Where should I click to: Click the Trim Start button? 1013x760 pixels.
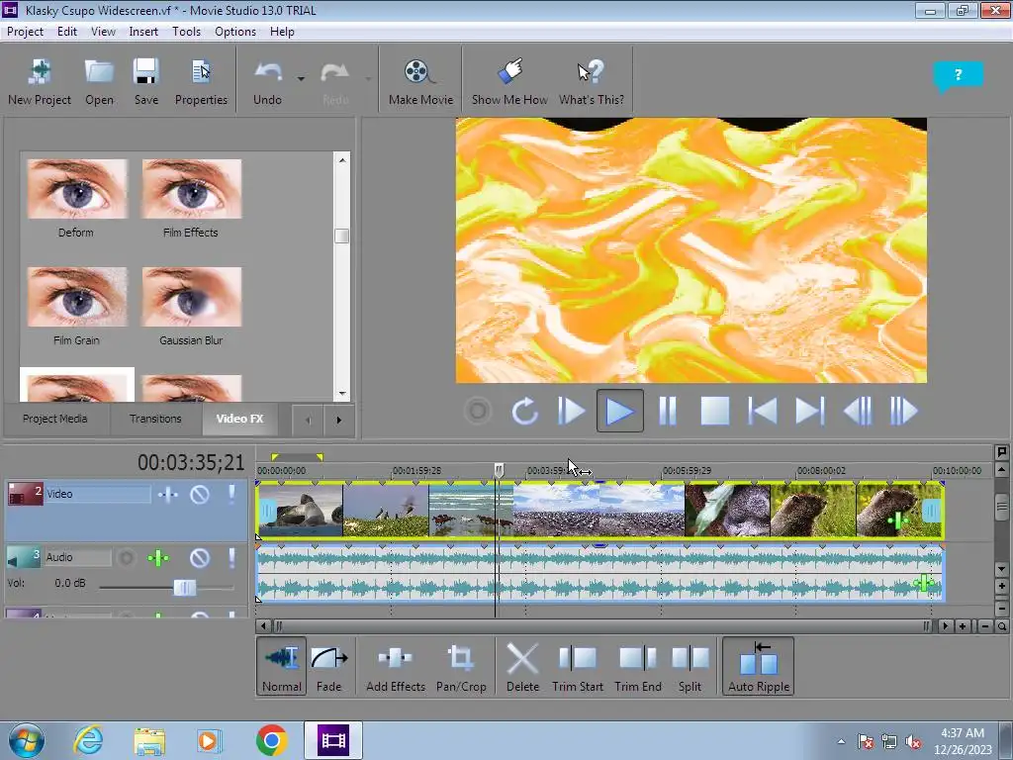coord(578,666)
